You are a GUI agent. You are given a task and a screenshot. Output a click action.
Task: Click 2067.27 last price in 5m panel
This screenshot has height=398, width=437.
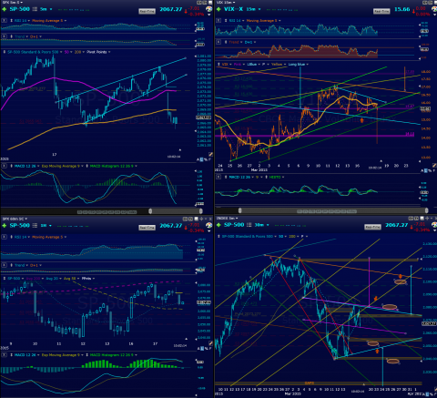(x=171, y=9)
